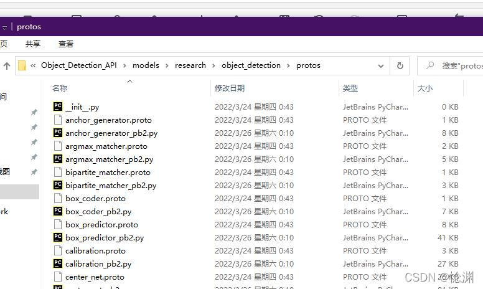
Task: Go up one folder with the up arrow
Action: 7,65
